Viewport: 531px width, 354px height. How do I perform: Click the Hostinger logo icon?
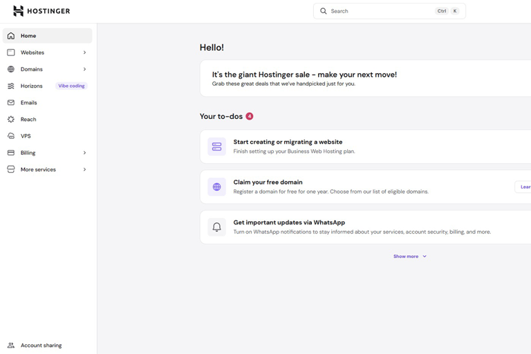[x=18, y=11]
